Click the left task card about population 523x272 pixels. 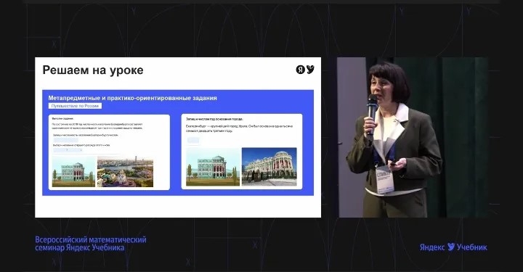pos(109,152)
